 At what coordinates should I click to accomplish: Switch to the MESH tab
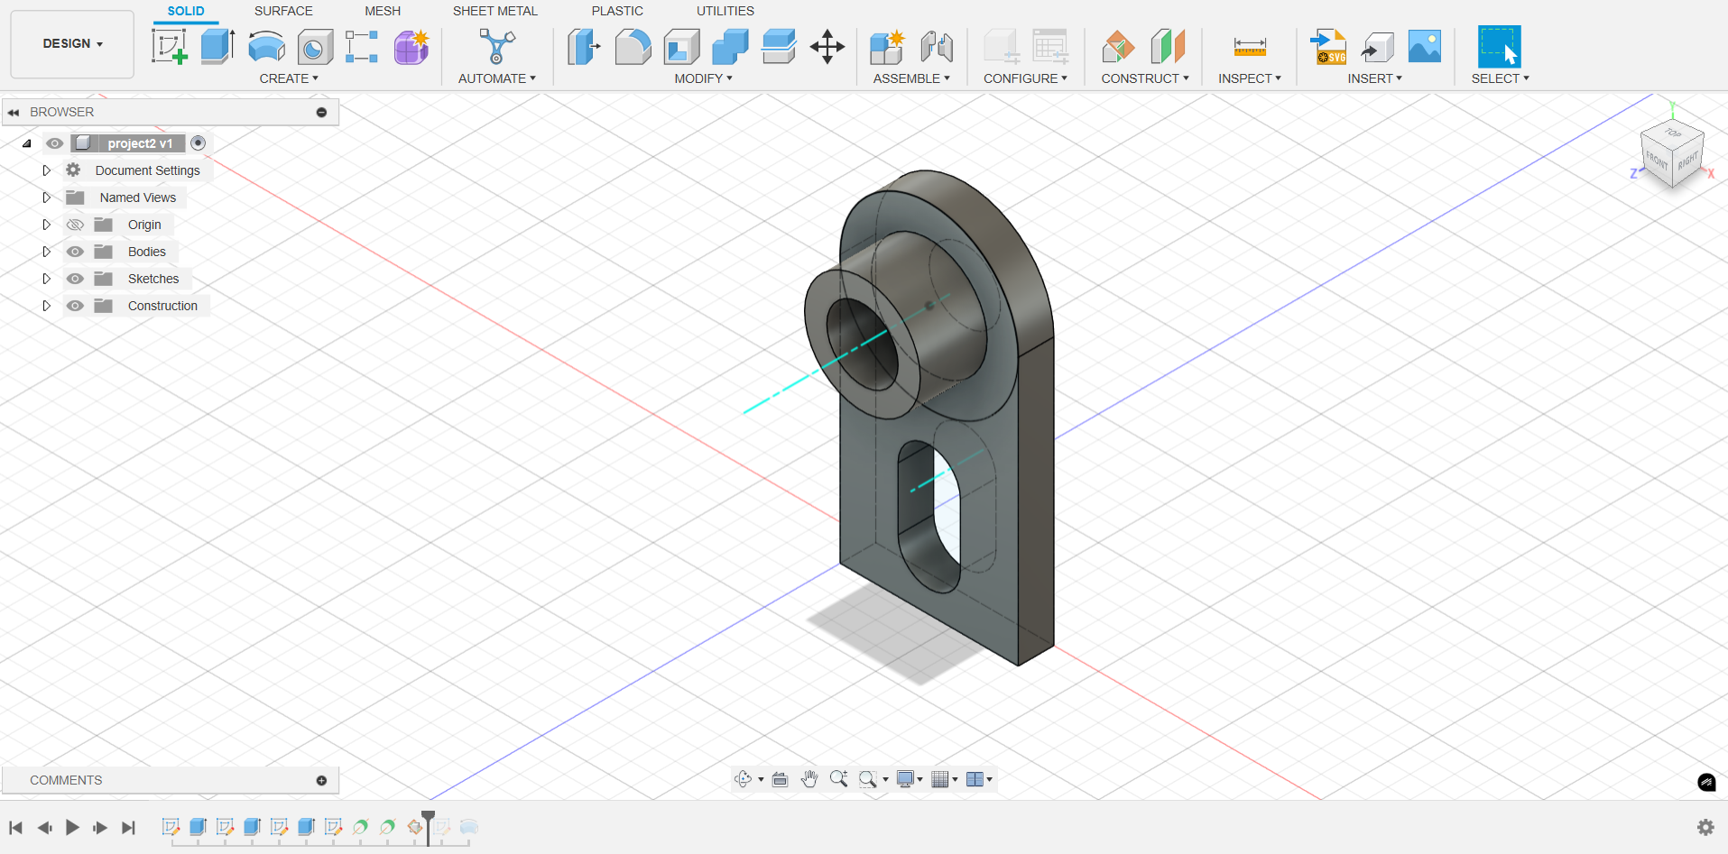(383, 11)
